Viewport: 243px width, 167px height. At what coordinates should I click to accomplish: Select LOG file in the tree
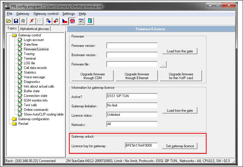[29, 63]
